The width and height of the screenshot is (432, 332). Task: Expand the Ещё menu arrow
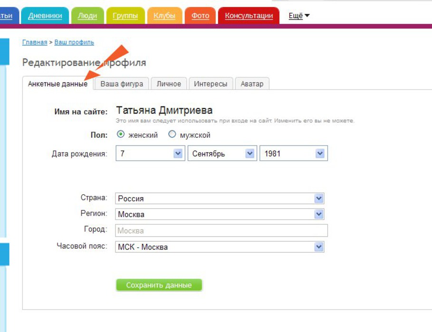[x=307, y=16]
